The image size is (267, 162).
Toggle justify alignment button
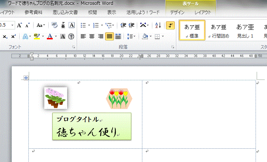109,36
